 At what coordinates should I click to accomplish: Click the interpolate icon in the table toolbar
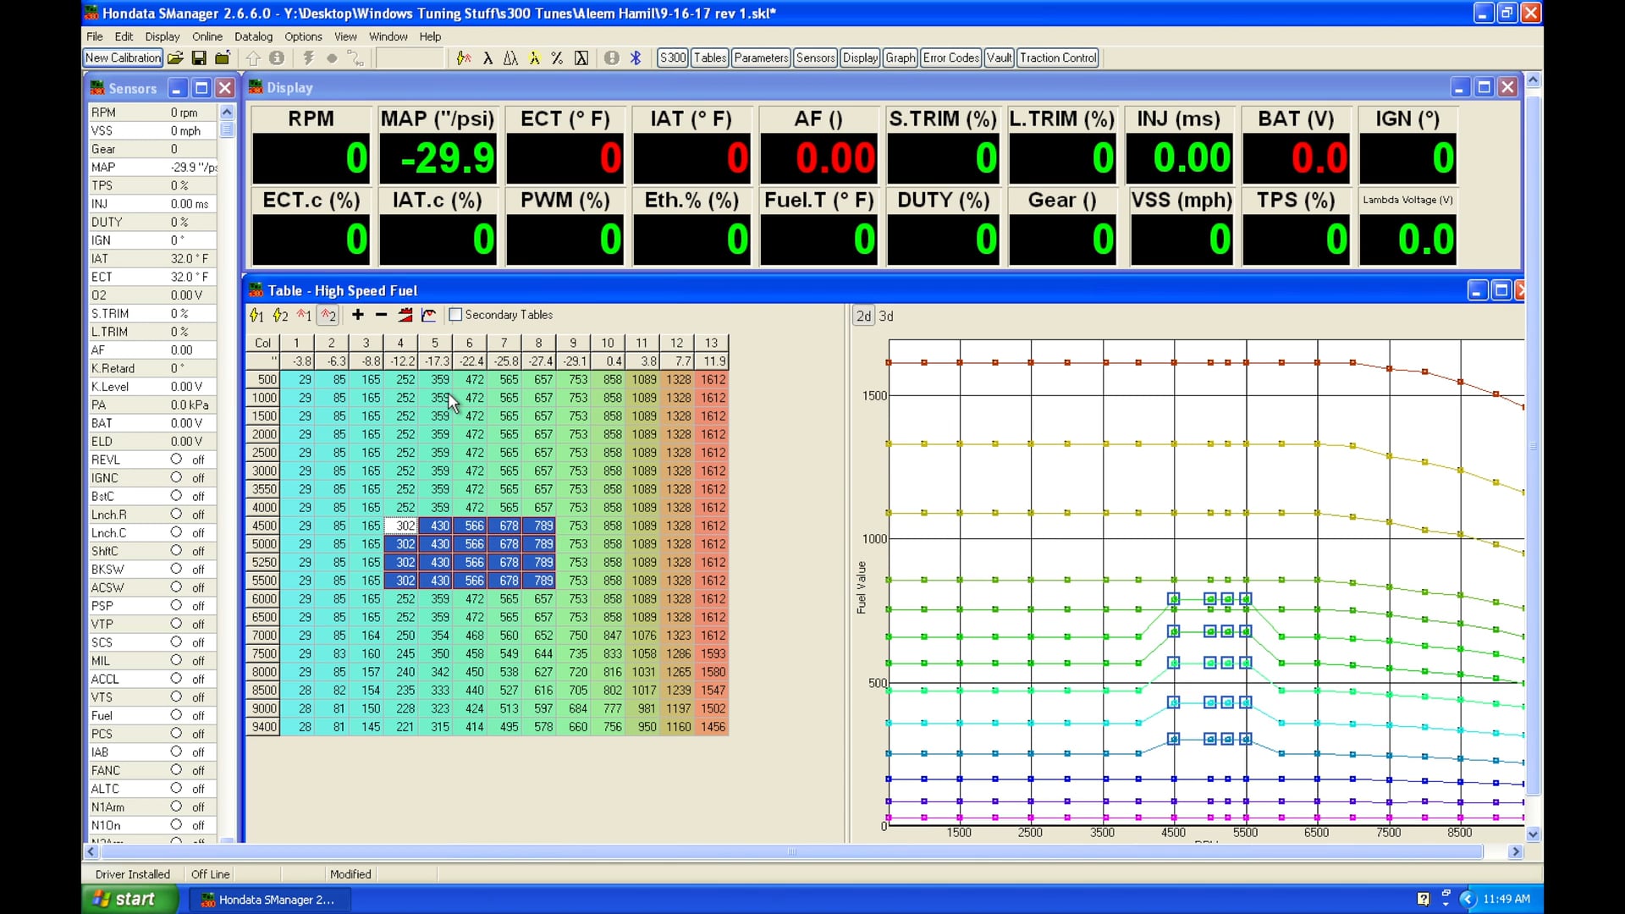[x=405, y=315]
